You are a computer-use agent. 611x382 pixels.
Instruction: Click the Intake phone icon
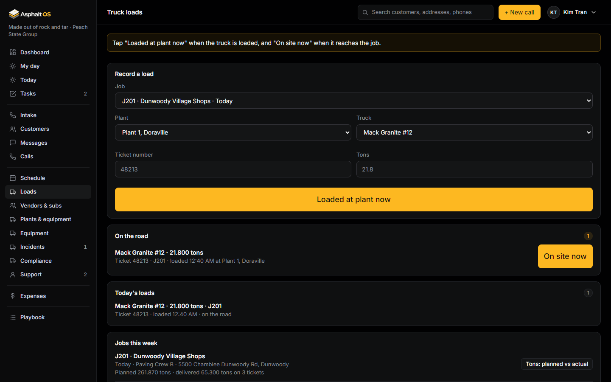pos(13,115)
